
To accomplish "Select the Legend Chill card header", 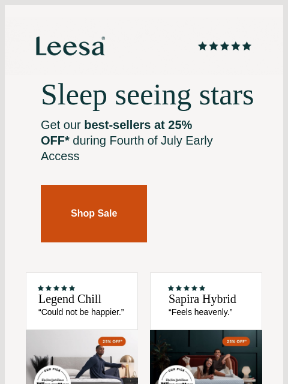I will pyautogui.click(x=82, y=301).
